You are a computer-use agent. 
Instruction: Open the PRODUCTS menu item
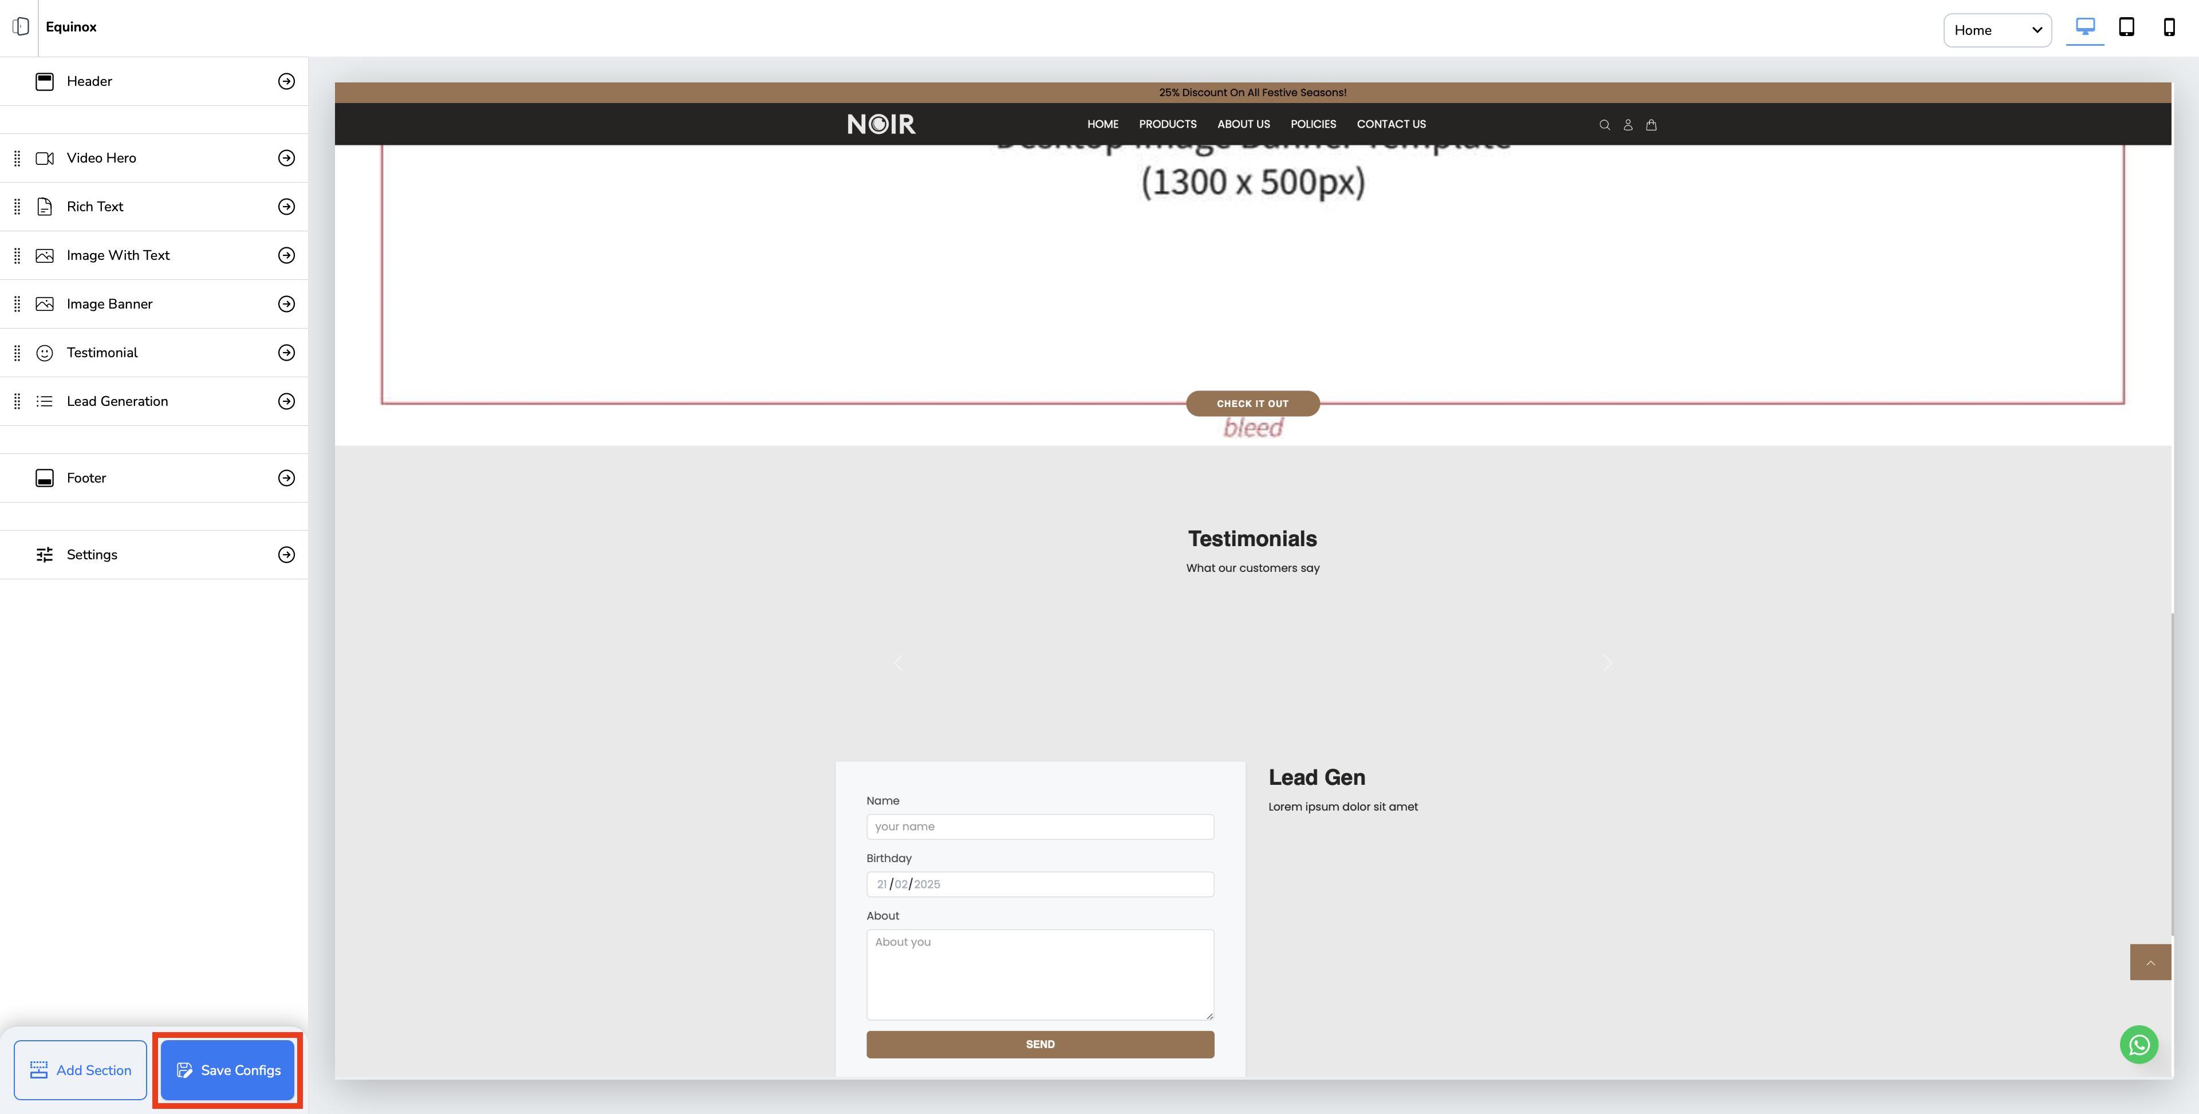(x=1167, y=124)
